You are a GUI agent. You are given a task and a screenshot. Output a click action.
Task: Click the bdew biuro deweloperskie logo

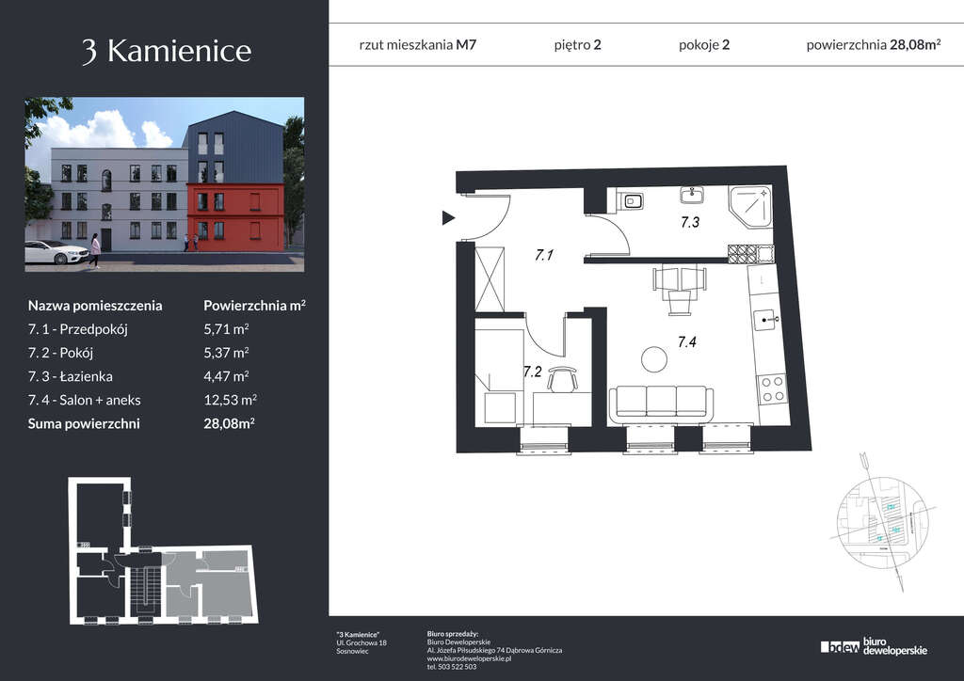click(x=874, y=646)
